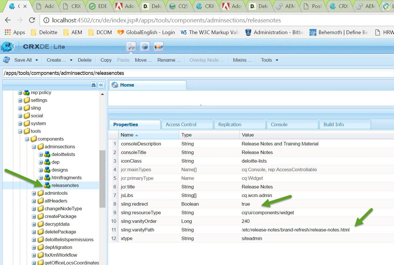Screen dimensions: 394x265
Task: Select the Properties tab
Action: 134,124
